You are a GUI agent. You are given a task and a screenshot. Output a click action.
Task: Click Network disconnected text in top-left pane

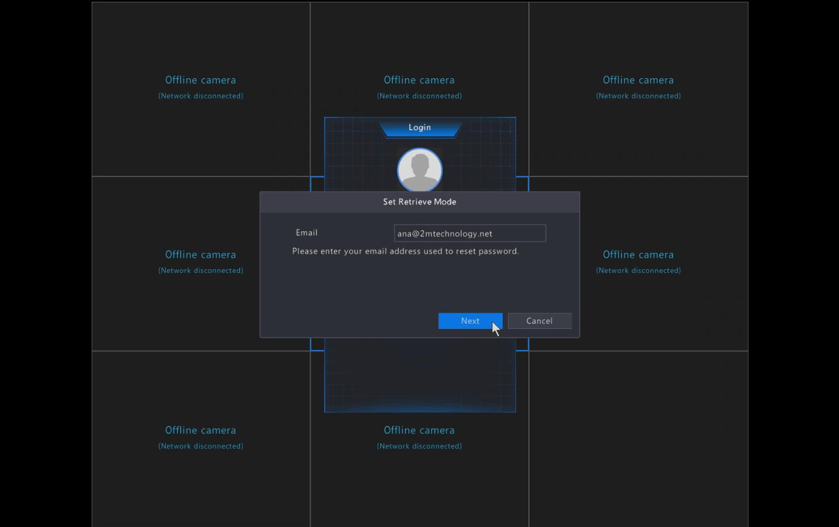point(200,96)
